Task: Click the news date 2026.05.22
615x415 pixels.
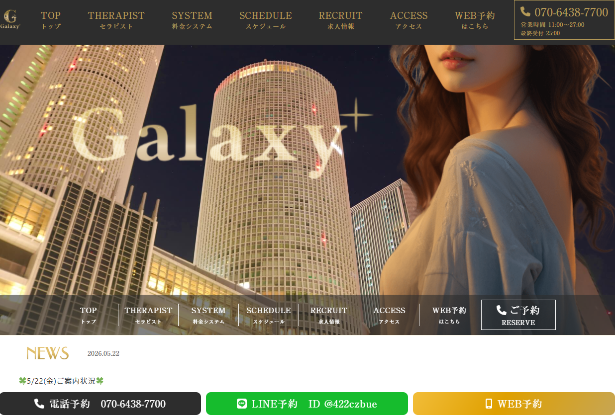Action: point(103,354)
